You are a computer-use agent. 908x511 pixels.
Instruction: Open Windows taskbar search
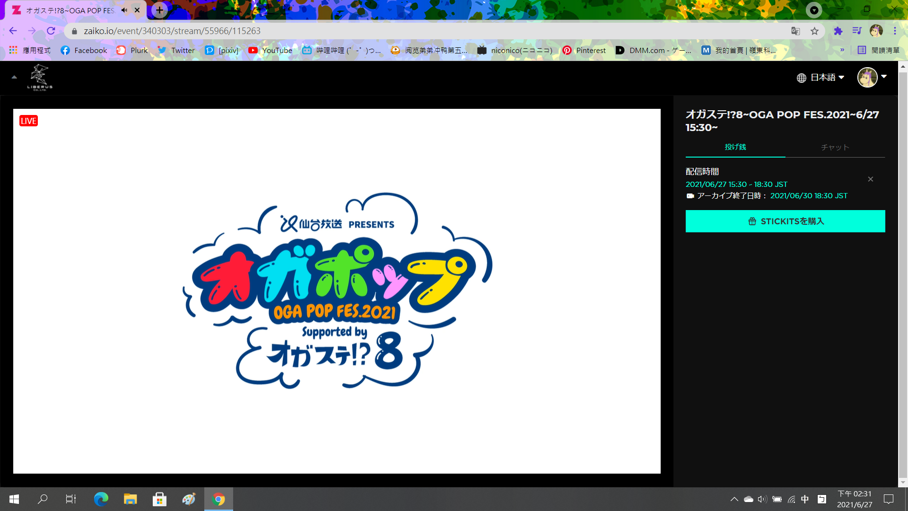point(43,499)
